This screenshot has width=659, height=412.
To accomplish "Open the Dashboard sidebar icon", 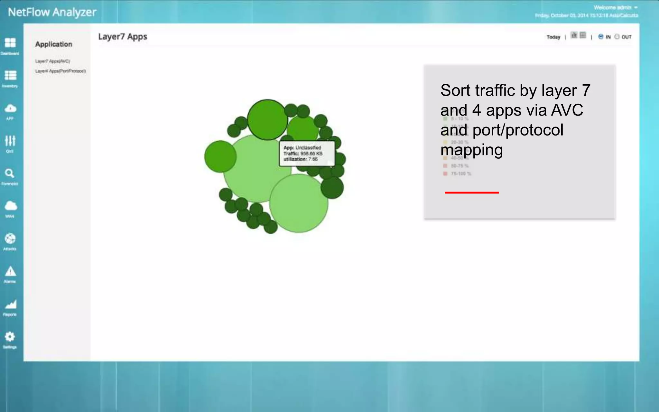I will point(10,43).
